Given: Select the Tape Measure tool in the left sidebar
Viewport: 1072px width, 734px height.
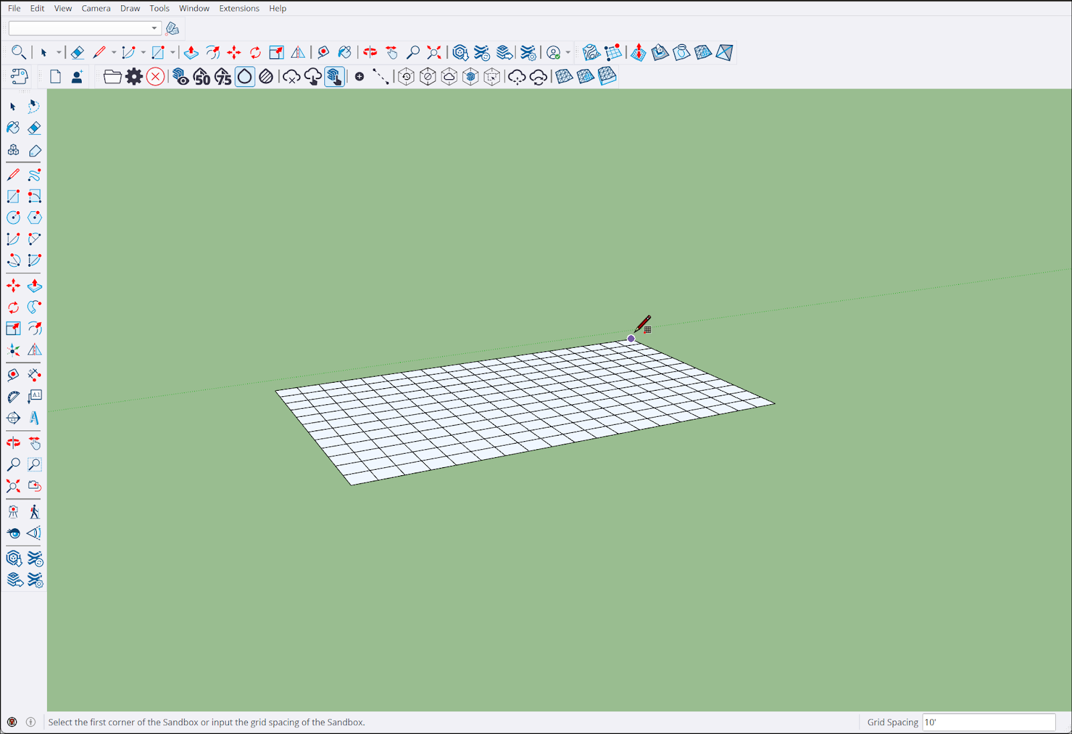Looking at the screenshot, I should tap(12, 375).
